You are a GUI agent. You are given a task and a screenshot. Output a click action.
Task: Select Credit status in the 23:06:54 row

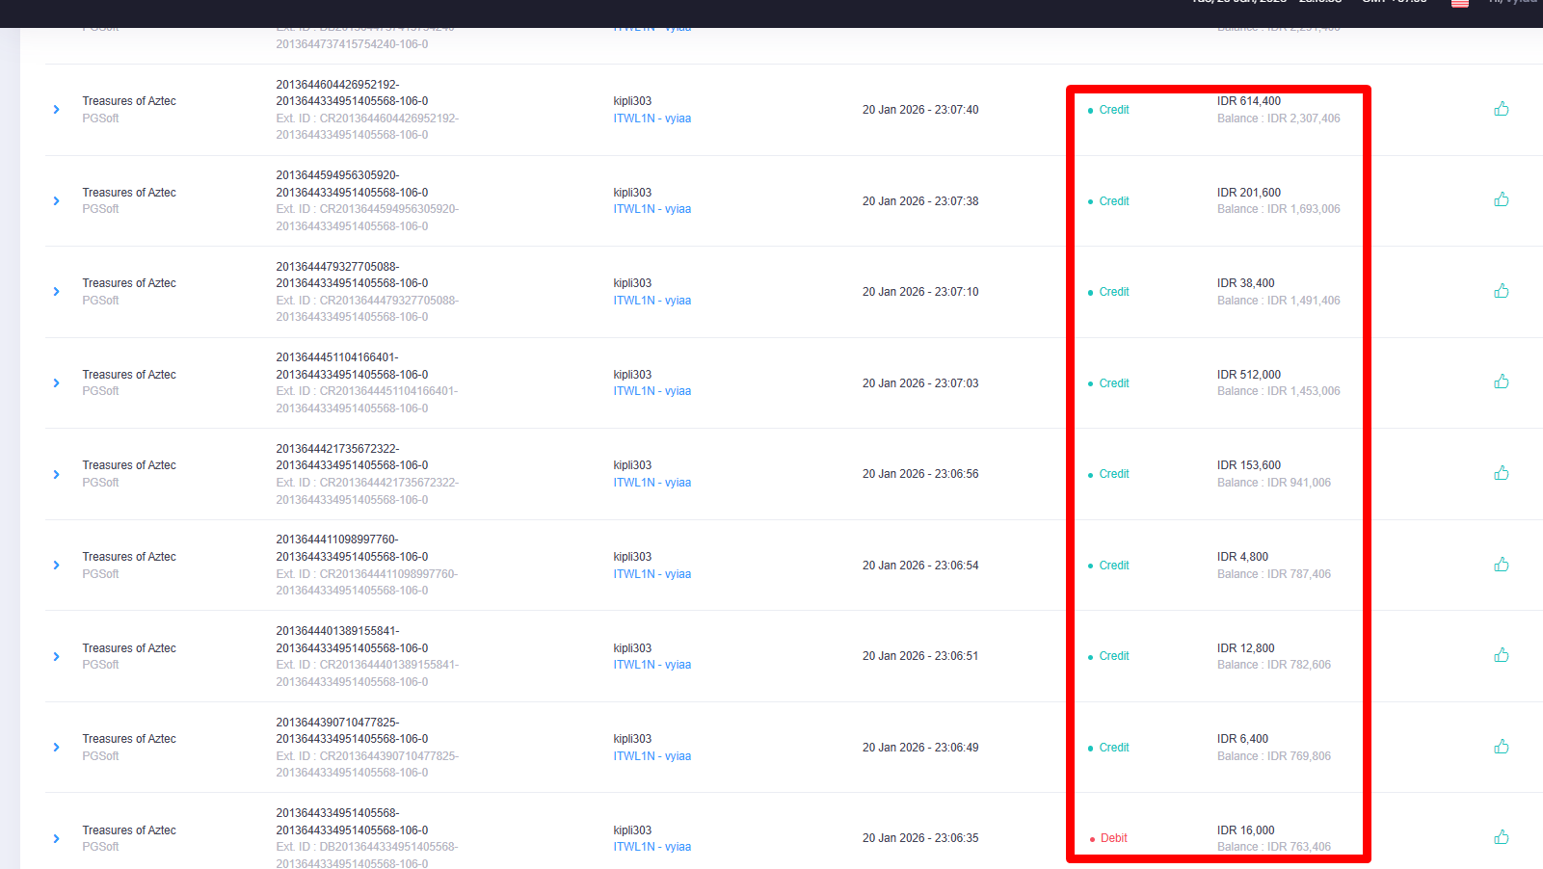pos(1114,566)
